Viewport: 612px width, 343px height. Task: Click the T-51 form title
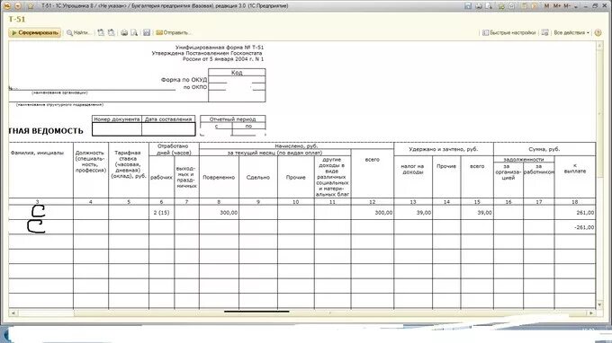(17, 19)
